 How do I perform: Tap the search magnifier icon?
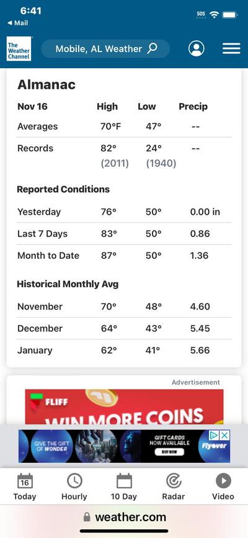click(153, 48)
